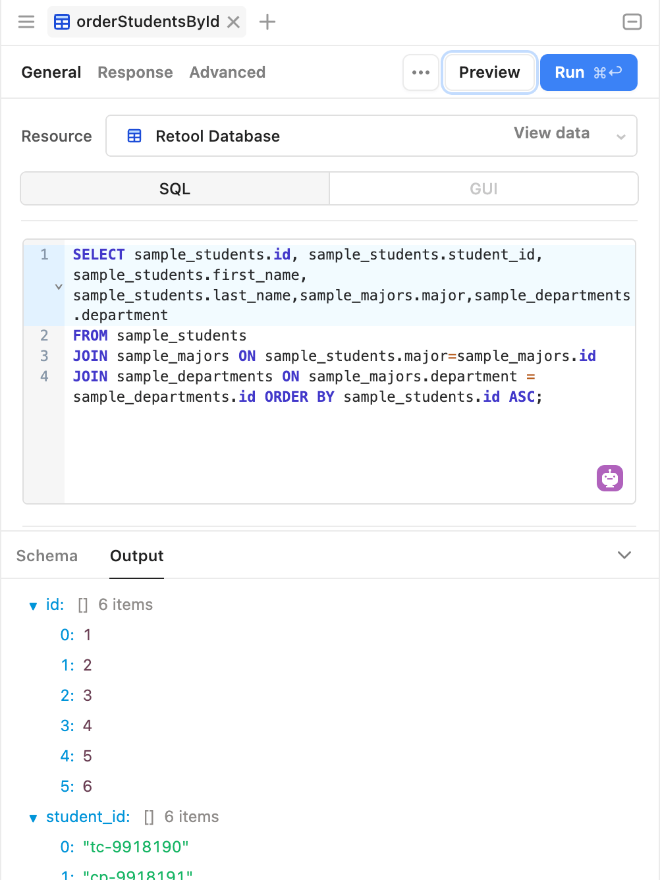Click the id output entry 0: 1
This screenshot has width=660, height=880.
(x=76, y=635)
